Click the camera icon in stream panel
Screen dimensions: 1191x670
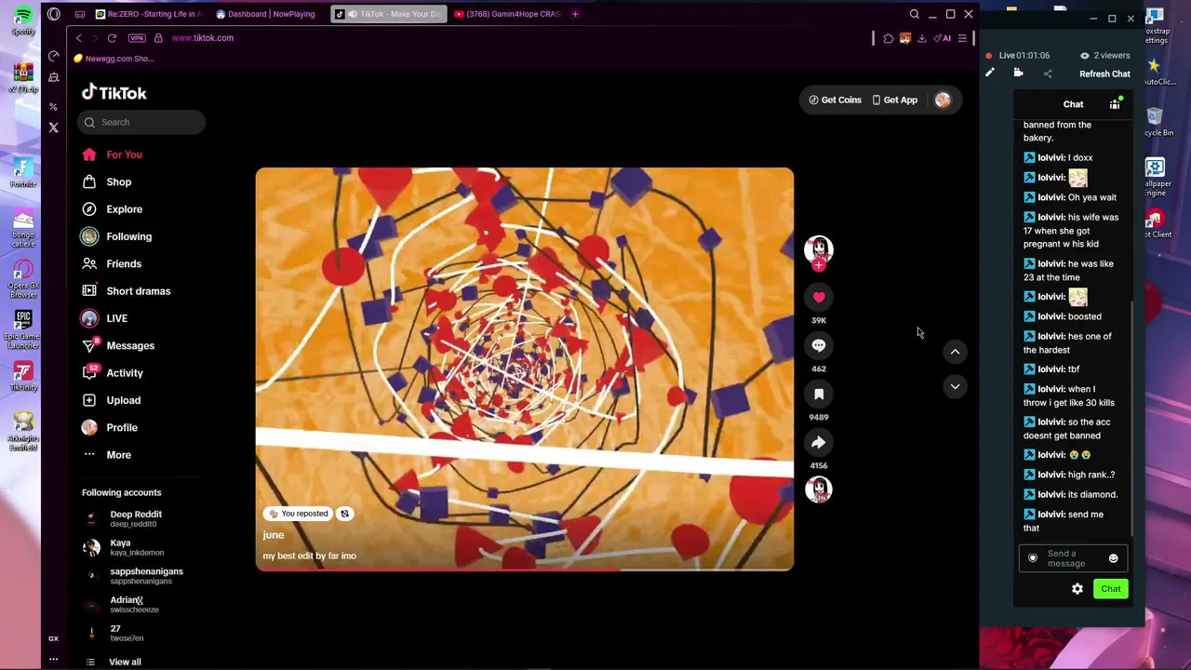tap(1019, 74)
